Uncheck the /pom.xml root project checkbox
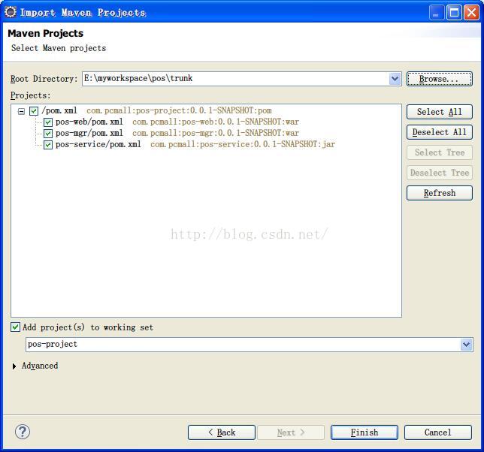This screenshot has height=452, width=484. click(x=34, y=110)
